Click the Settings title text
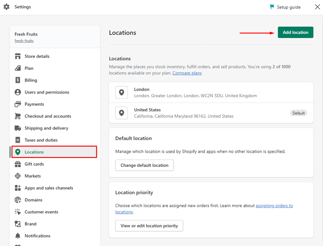The image size is (323, 246). pyautogui.click(x=23, y=7)
